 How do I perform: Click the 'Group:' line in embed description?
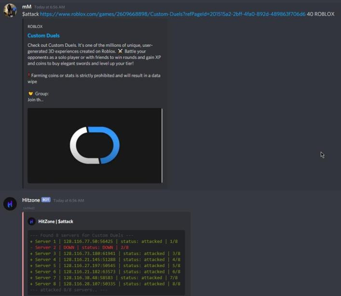tap(38, 94)
